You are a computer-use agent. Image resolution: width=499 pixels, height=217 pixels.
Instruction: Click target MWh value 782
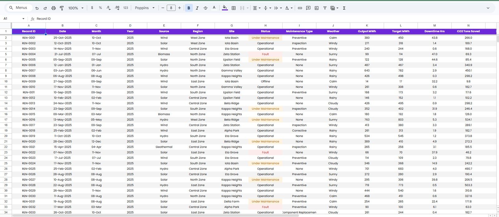coord(401,70)
